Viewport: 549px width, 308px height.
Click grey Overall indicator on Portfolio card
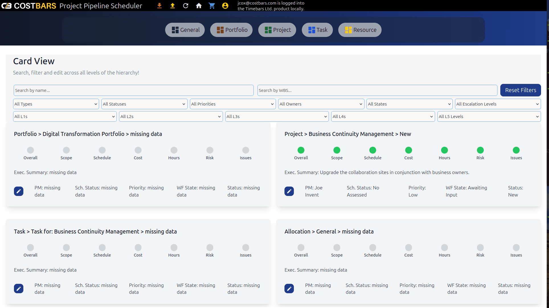(30, 150)
